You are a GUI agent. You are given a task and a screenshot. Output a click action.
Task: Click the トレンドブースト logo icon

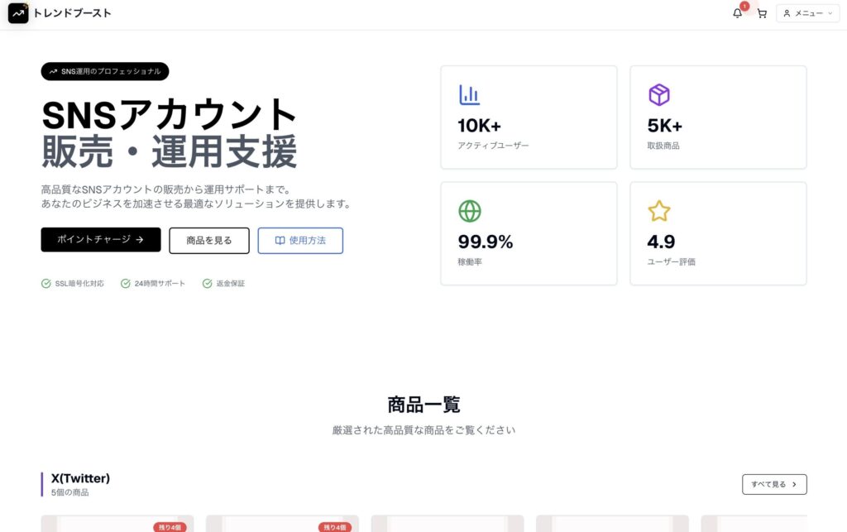click(18, 13)
